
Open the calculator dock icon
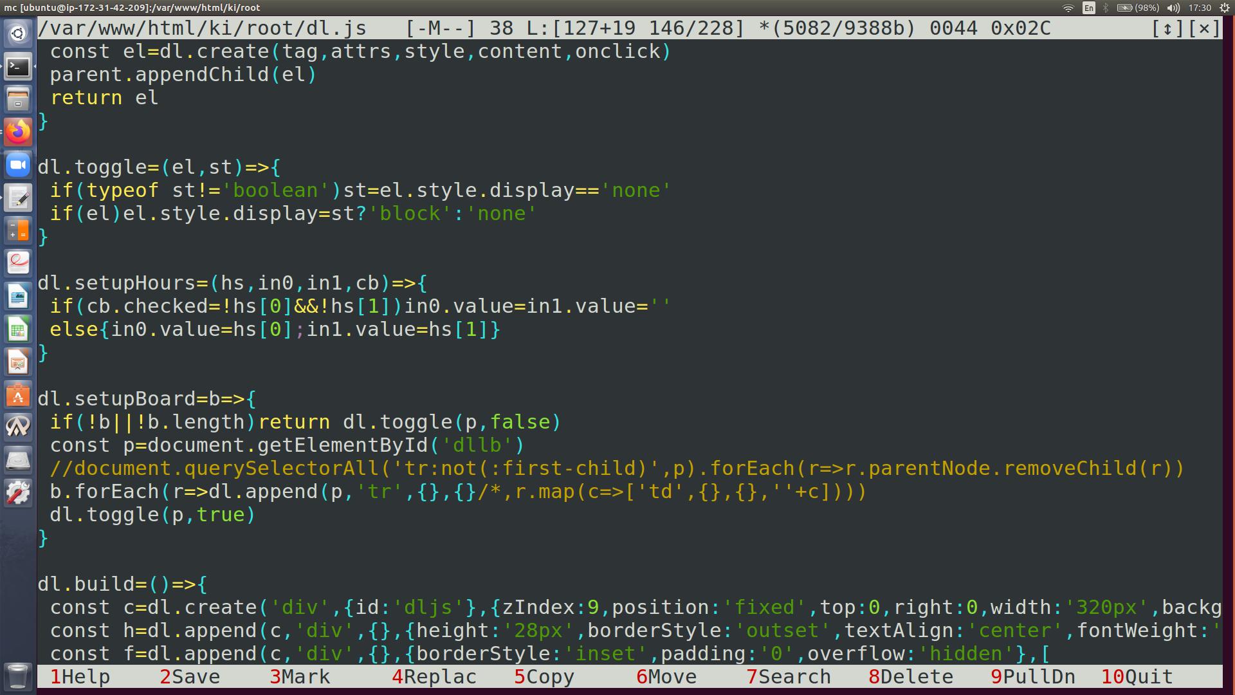click(18, 231)
